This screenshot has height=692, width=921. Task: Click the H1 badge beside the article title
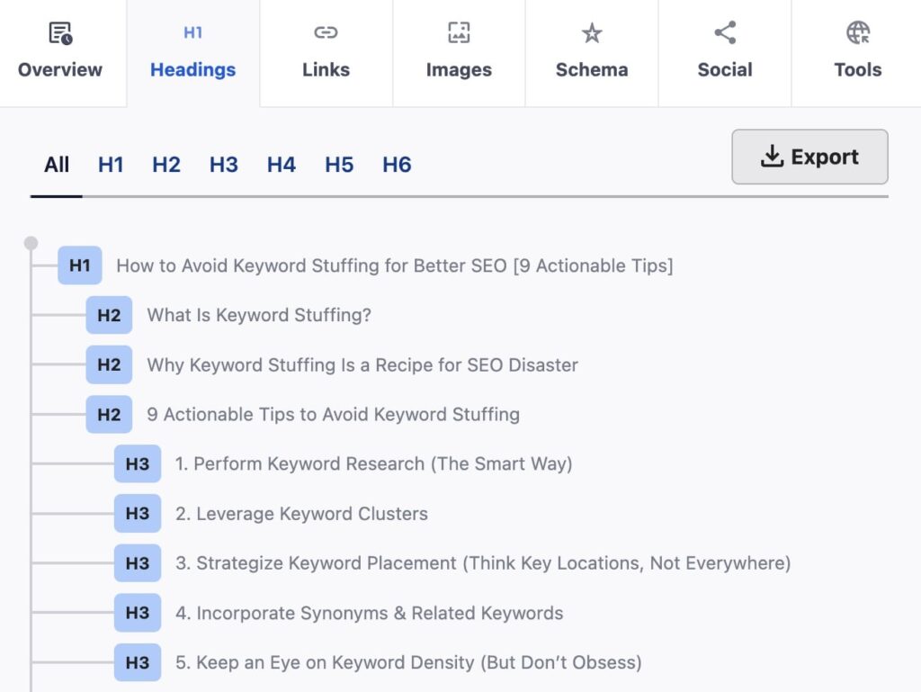(x=79, y=265)
